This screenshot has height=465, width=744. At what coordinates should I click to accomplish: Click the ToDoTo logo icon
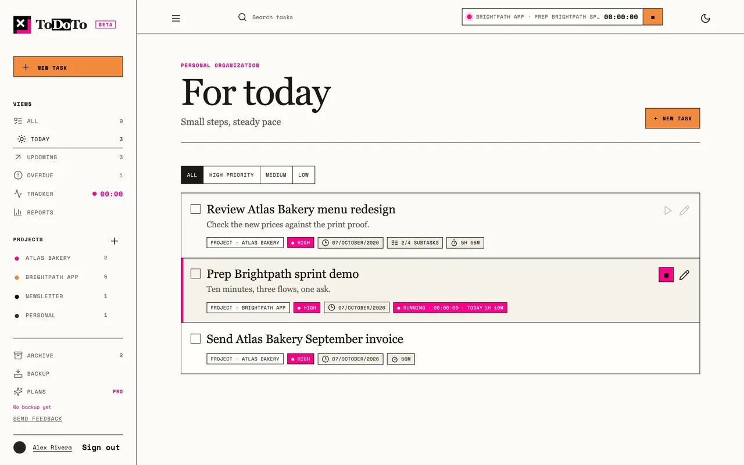coord(22,24)
